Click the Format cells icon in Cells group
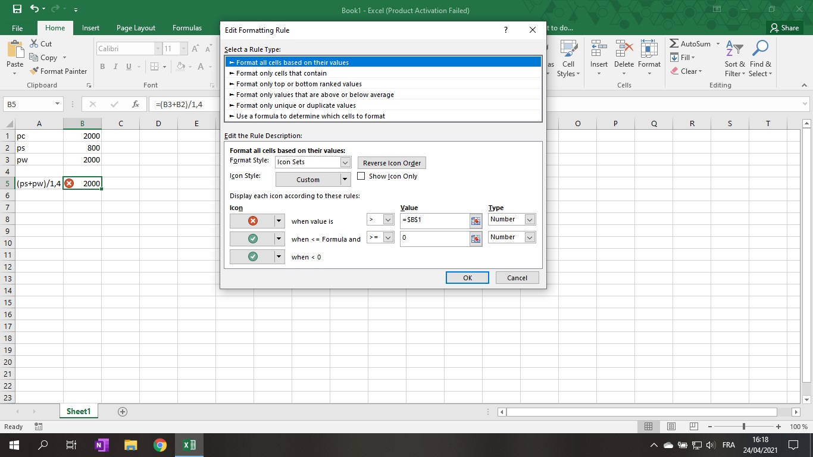813x457 pixels. pyautogui.click(x=649, y=49)
